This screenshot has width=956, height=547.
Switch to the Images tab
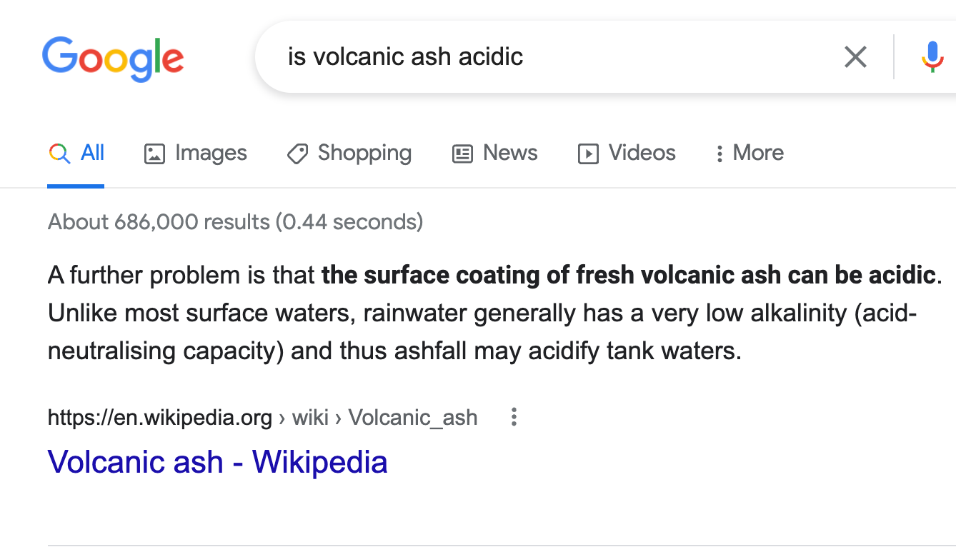click(211, 153)
